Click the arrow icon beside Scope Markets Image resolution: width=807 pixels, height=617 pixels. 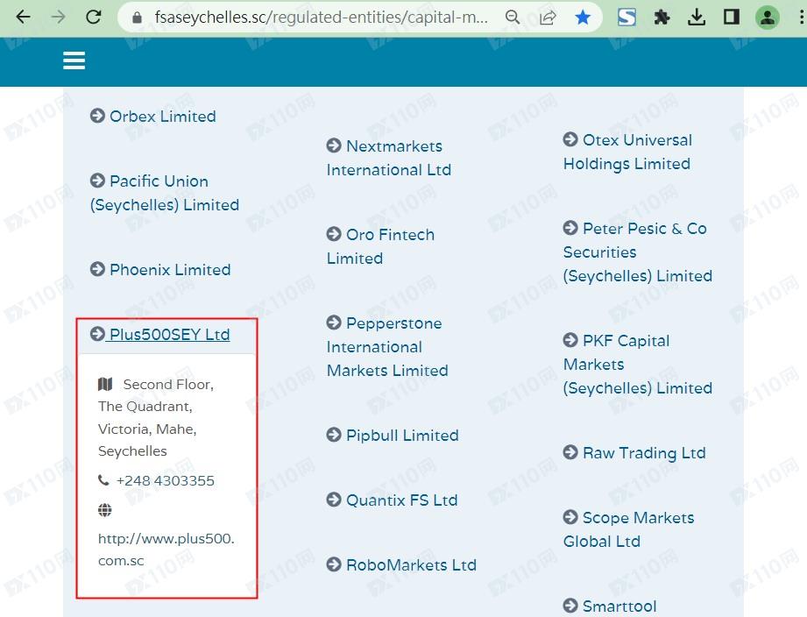(x=570, y=517)
